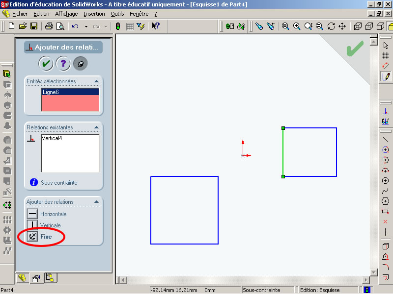
Task: Click the Grid icon in the sketch toolbar
Action: [386, 55]
